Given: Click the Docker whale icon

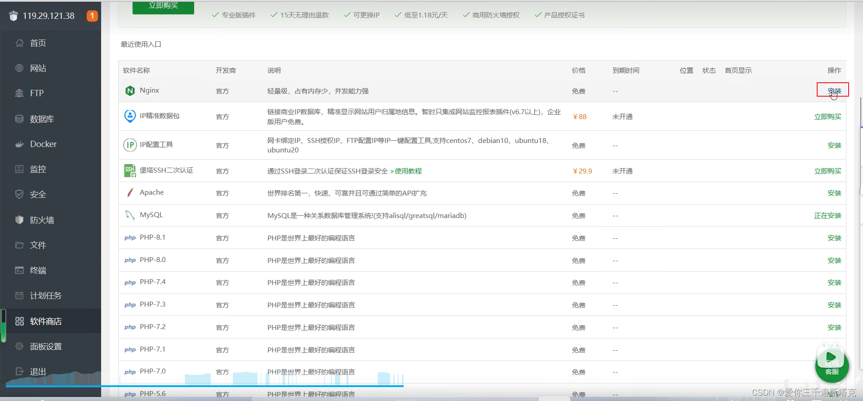Looking at the screenshot, I should 19,144.
